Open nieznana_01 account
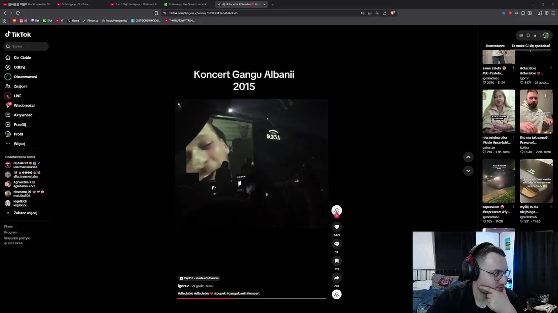The height and width of the screenshot is (313, 558). 25,193
